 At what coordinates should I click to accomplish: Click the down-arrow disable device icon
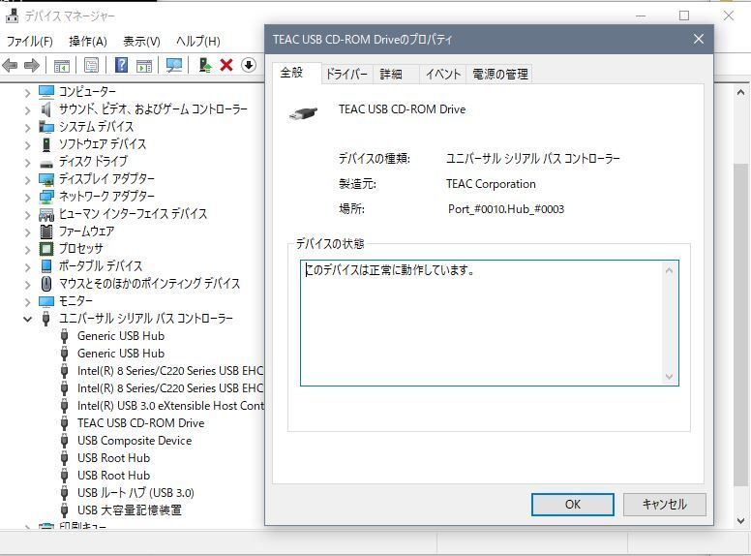coord(249,65)
